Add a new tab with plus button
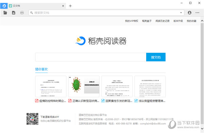This screenshot has width=204, height=133. tap(70, 6)
